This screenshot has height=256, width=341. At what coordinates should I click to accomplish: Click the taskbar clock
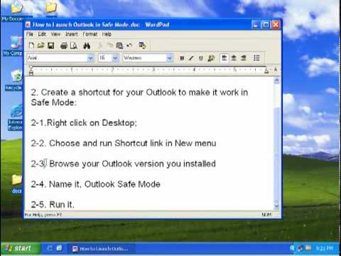(325, 248)
